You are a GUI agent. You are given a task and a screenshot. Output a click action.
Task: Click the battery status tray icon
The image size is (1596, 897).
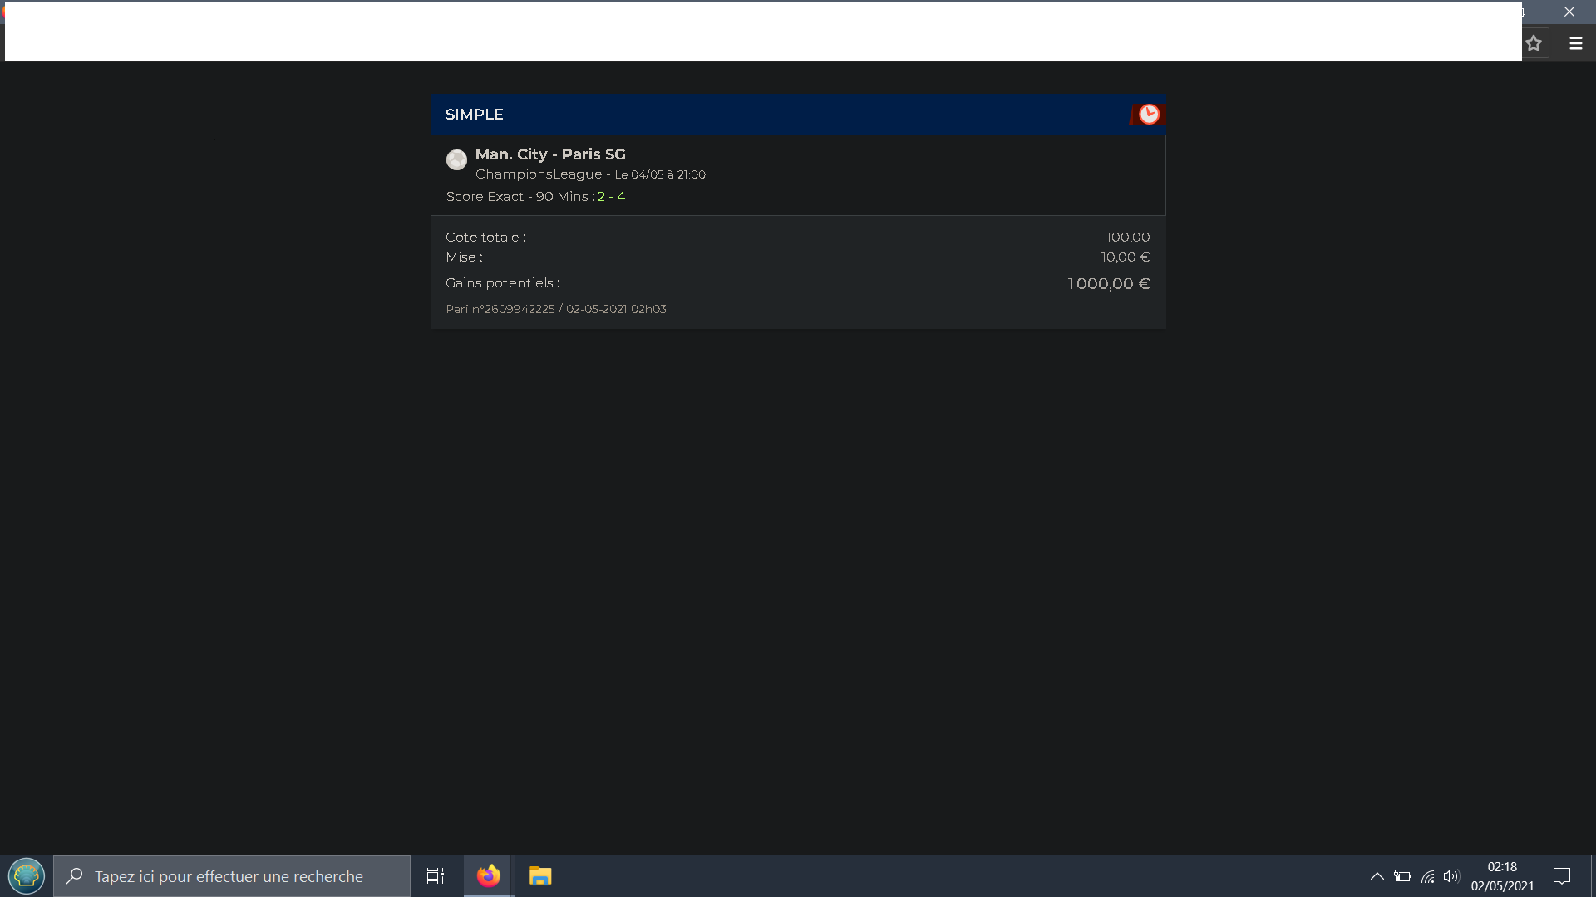tap(1402, 876)
